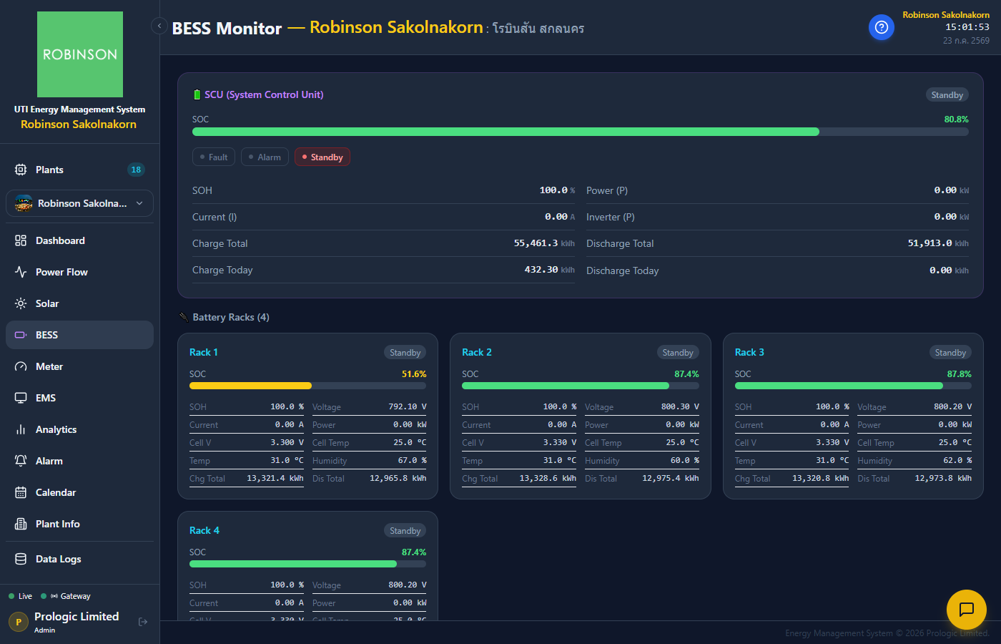Click the Live status indicator
This screenshot has width=1001, height=644.
coord(21,596)
